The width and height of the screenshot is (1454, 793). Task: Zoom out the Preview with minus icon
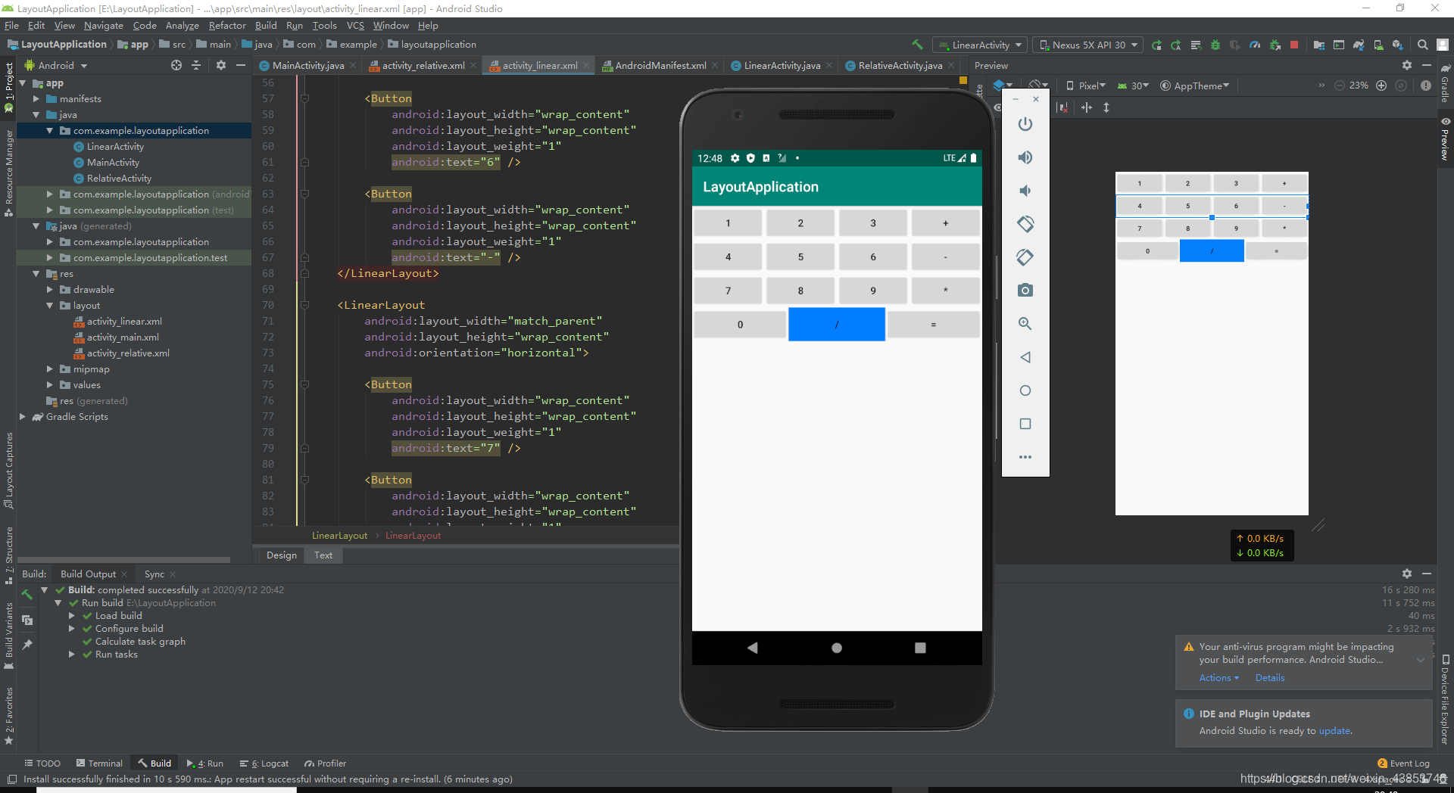(1339, 86)
